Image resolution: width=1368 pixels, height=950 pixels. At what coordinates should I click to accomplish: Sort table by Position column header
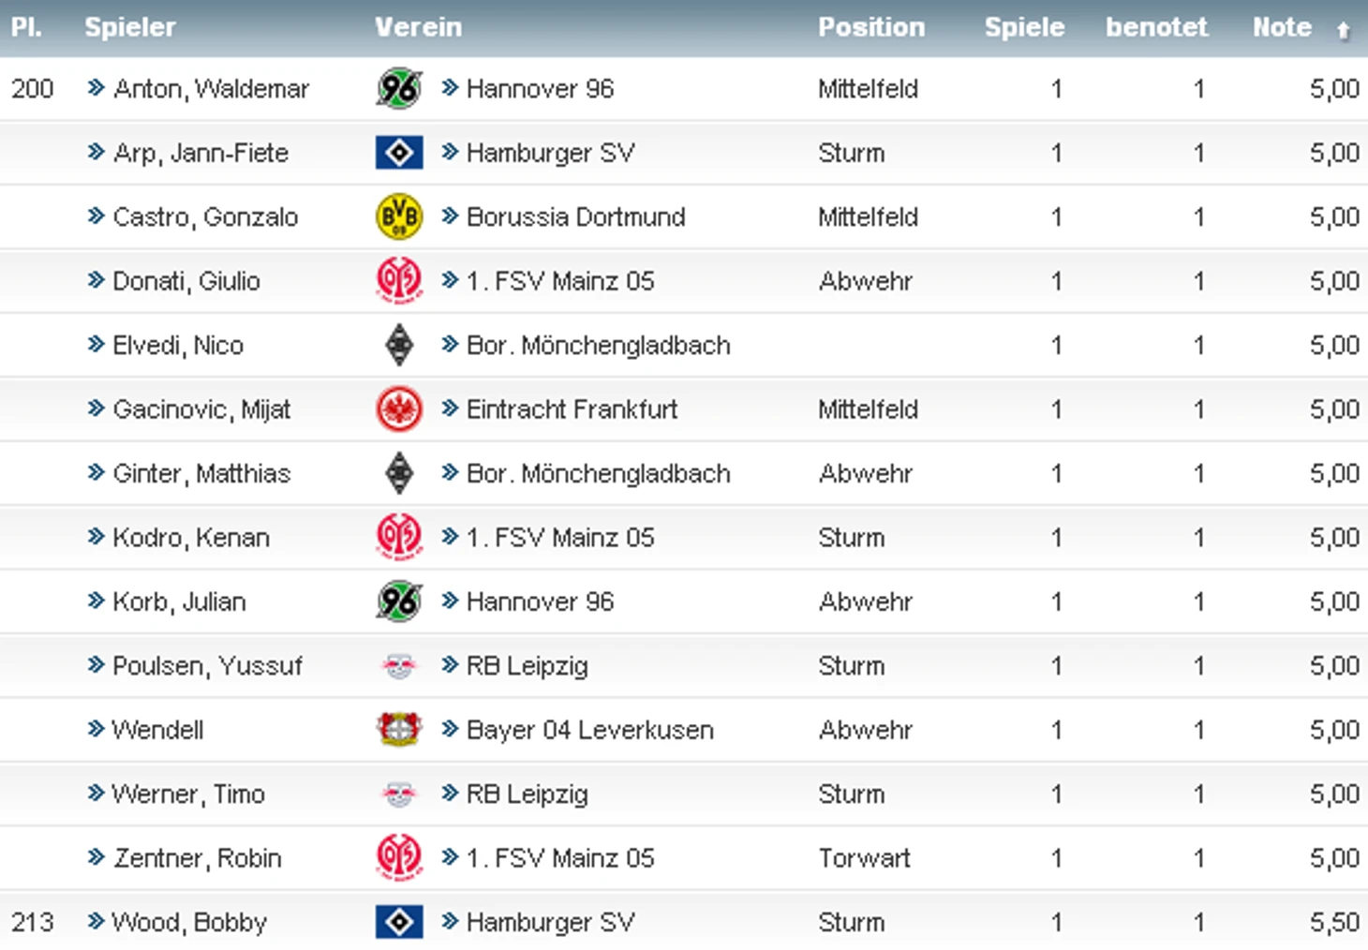click(870, 27)
